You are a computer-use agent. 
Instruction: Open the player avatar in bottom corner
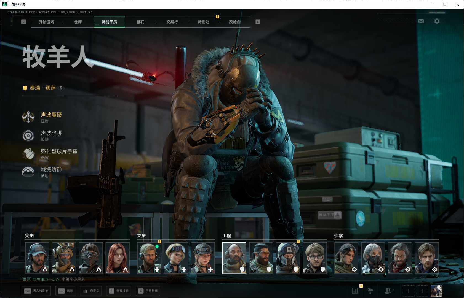(x=436, y=291)
